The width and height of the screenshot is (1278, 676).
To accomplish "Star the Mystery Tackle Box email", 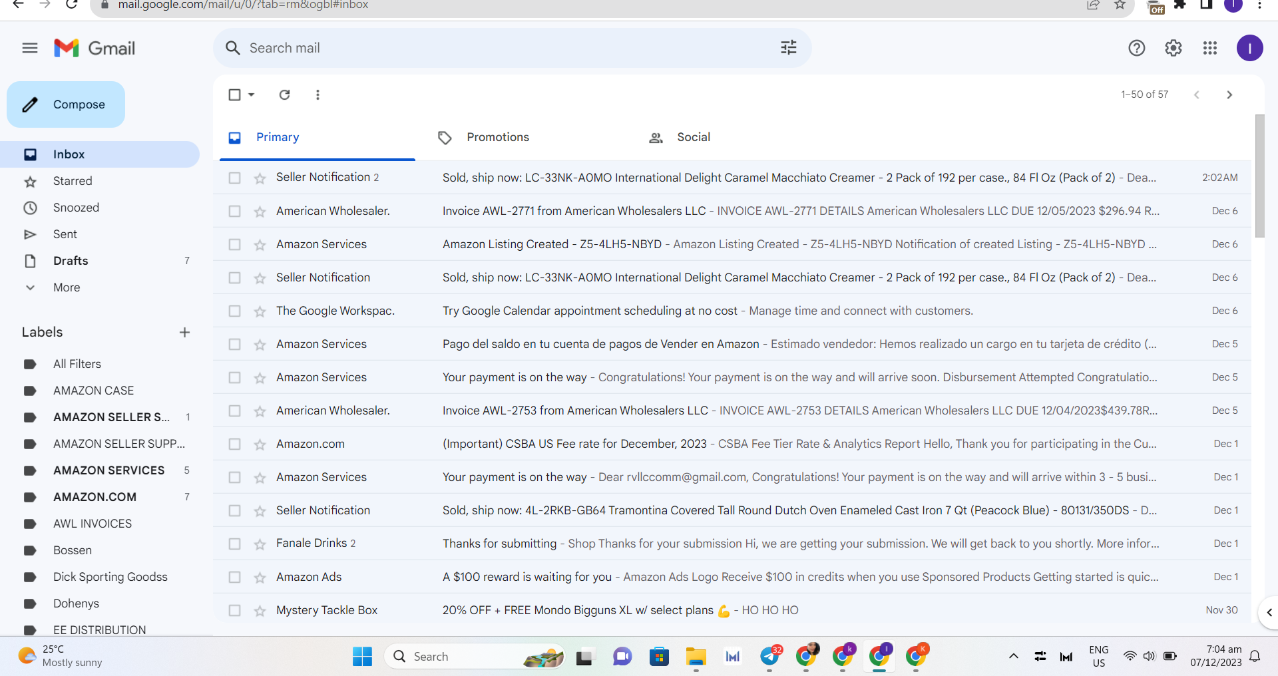I will tap(260, 611).
